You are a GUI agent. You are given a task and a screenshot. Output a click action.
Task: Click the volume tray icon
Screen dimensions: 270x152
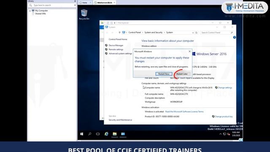[229, 134]
